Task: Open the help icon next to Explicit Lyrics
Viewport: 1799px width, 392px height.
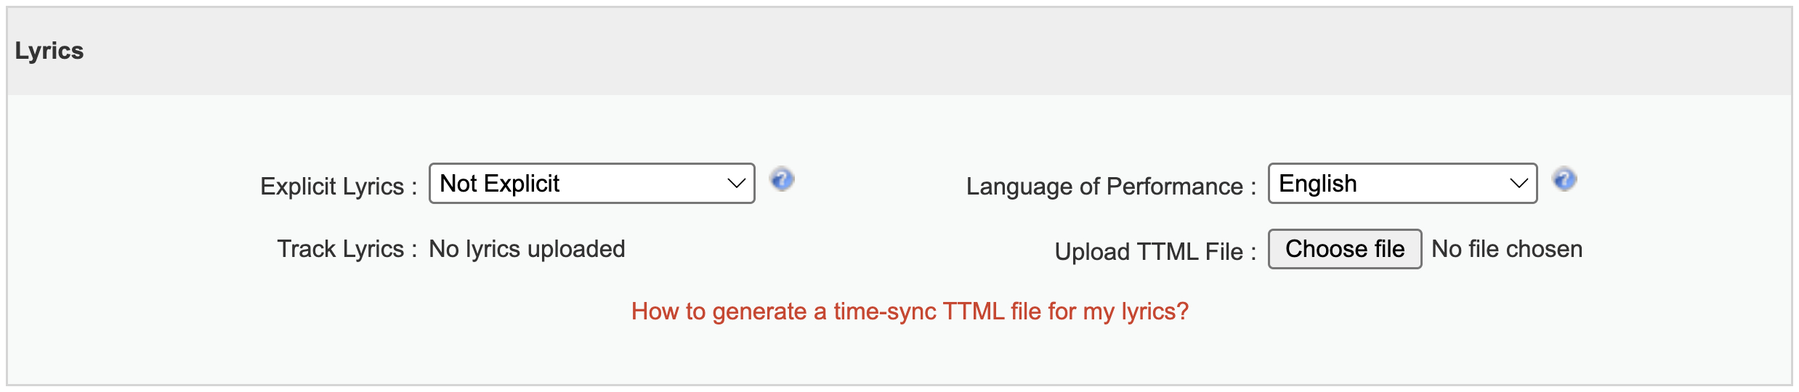Action: (x=782, y=179)
